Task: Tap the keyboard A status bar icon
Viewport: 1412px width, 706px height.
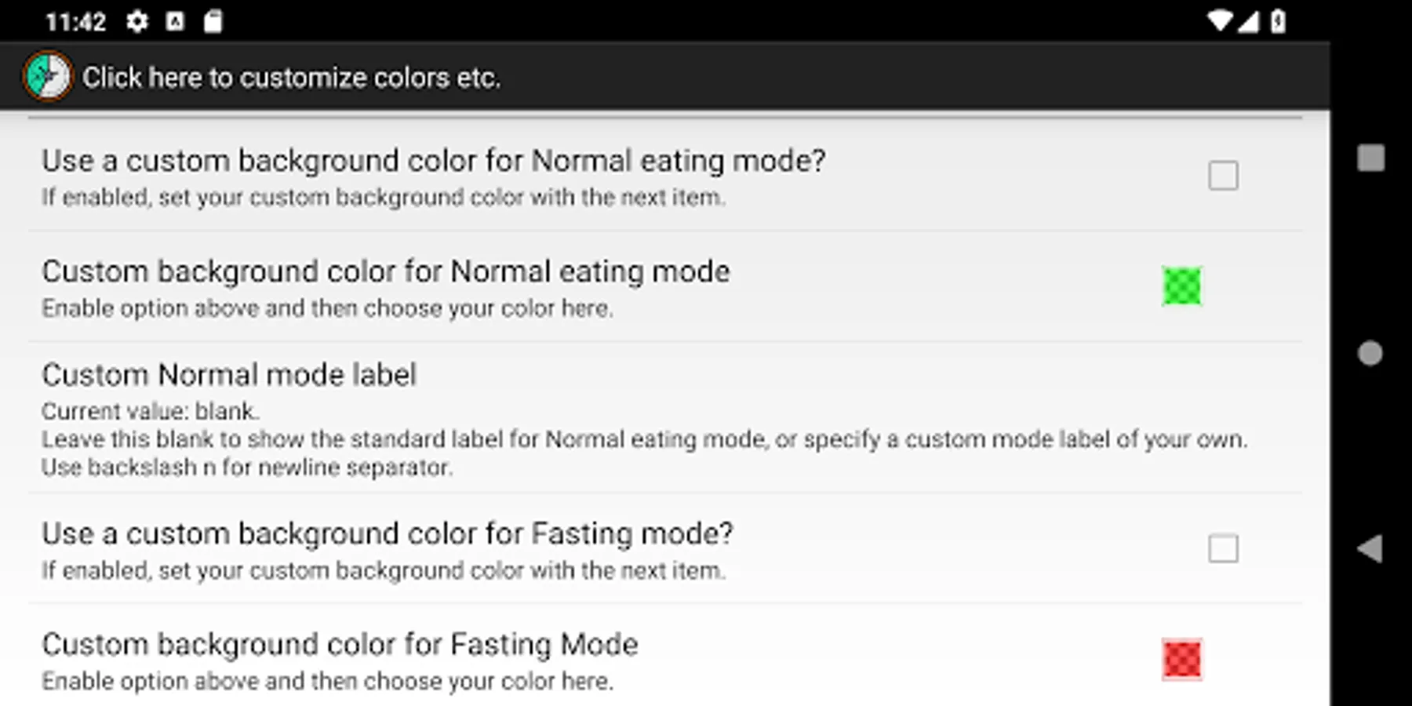Action: [175, 22]
